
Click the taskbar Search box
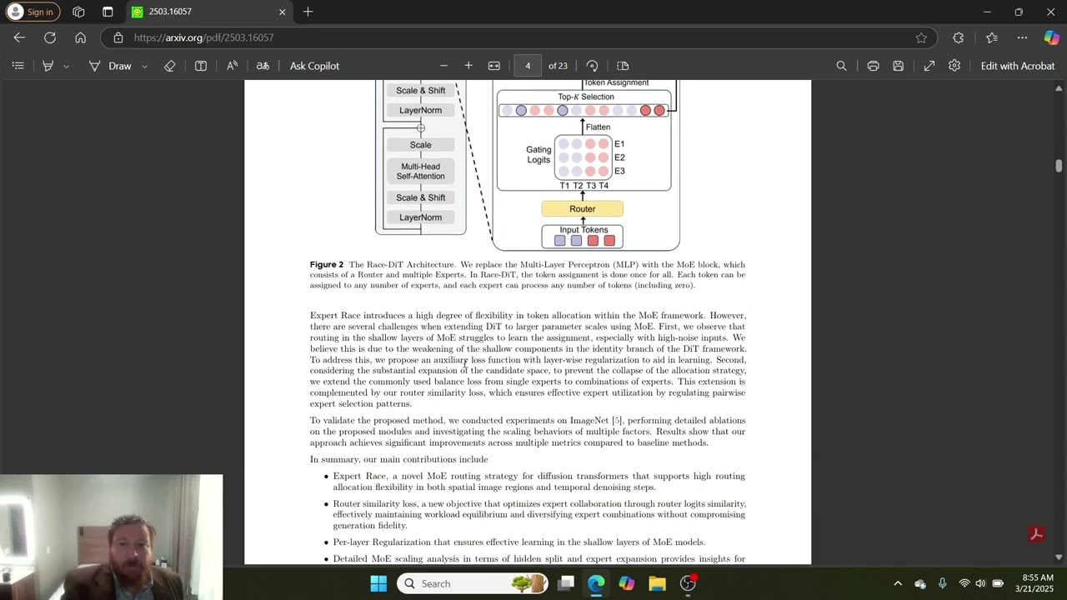tap(473, 583)
